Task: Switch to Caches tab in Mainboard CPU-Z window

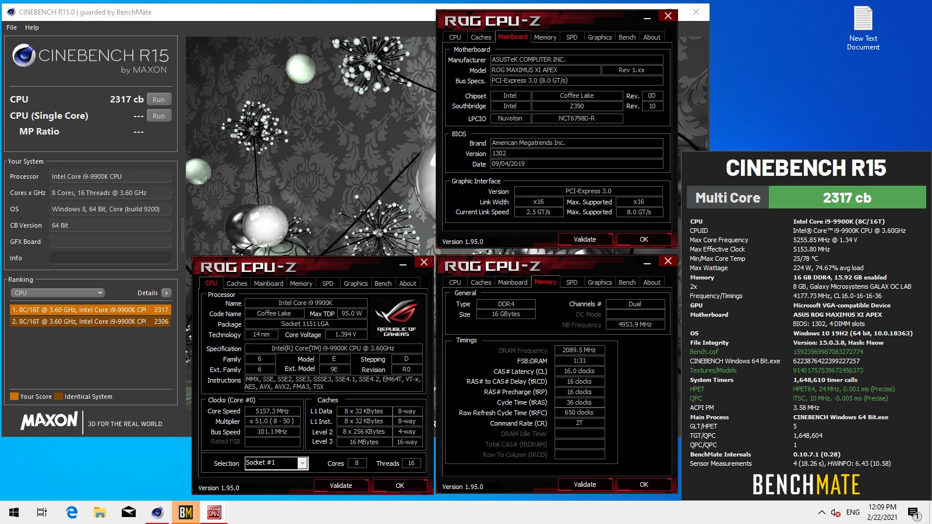Action: 481,37
